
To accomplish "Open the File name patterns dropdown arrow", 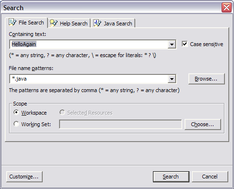I will tap(172, 79).
